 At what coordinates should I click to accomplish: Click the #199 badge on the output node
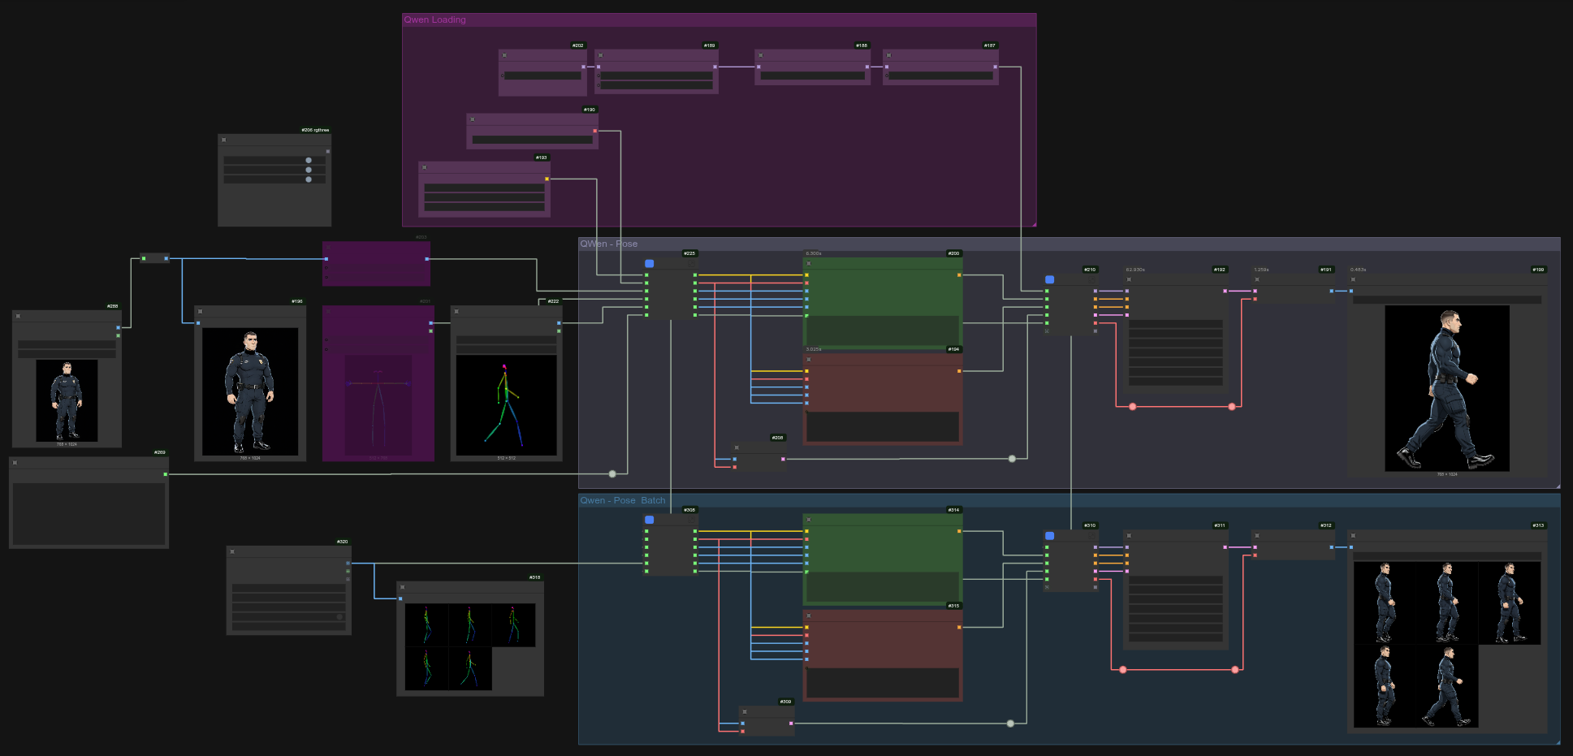pyautogui.click(x=1538, y=270)
